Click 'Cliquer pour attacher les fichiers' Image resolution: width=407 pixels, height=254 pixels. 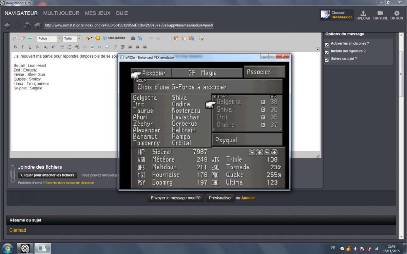click(x=47, y=175)
